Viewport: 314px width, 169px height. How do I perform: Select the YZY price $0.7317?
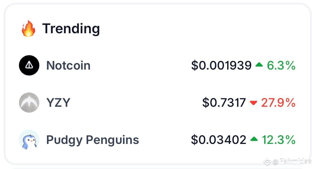(x=224, y=103)
